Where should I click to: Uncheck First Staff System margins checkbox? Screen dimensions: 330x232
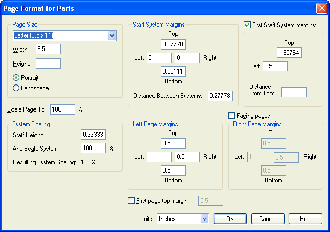click(247, 24)
